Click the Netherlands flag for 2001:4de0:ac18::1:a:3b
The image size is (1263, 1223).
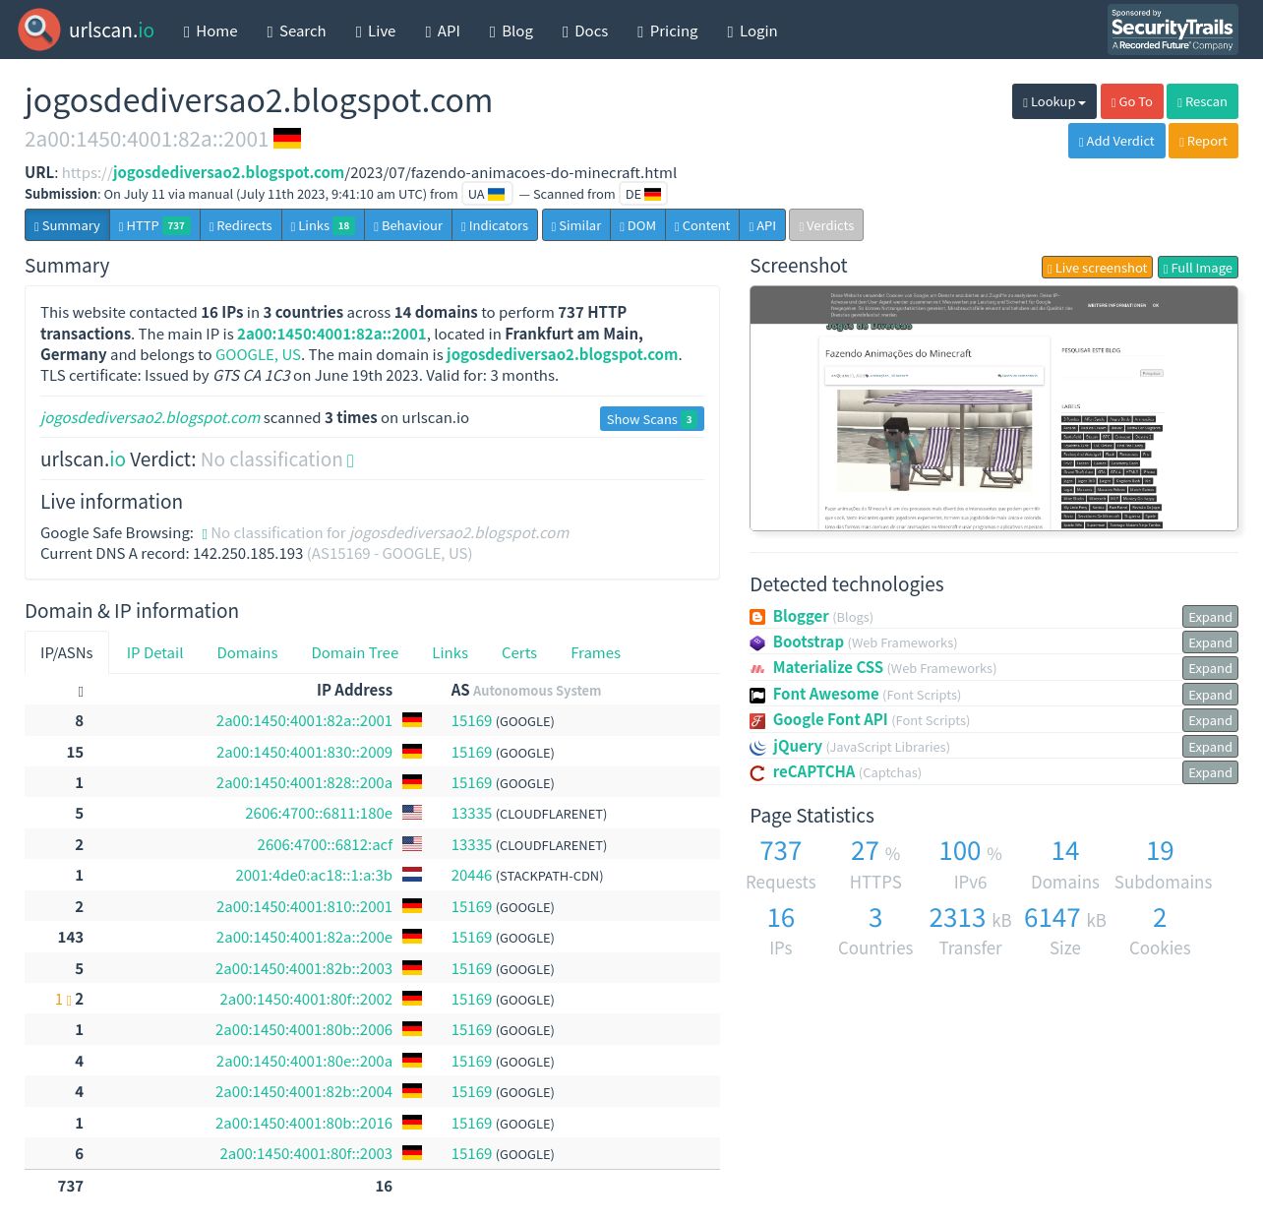412,876
